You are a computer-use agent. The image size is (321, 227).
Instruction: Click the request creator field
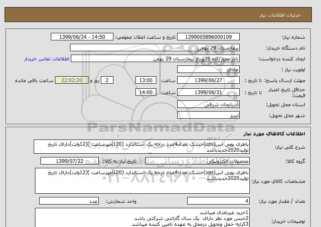155,58
